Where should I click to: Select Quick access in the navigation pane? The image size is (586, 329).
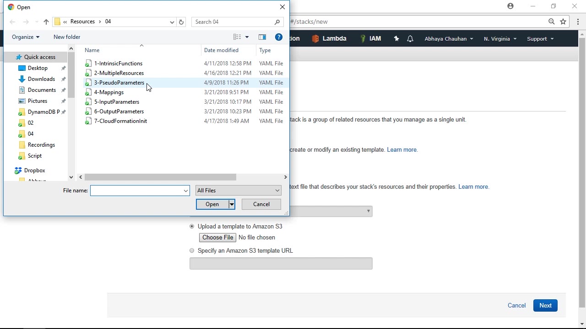click(39, 57)
